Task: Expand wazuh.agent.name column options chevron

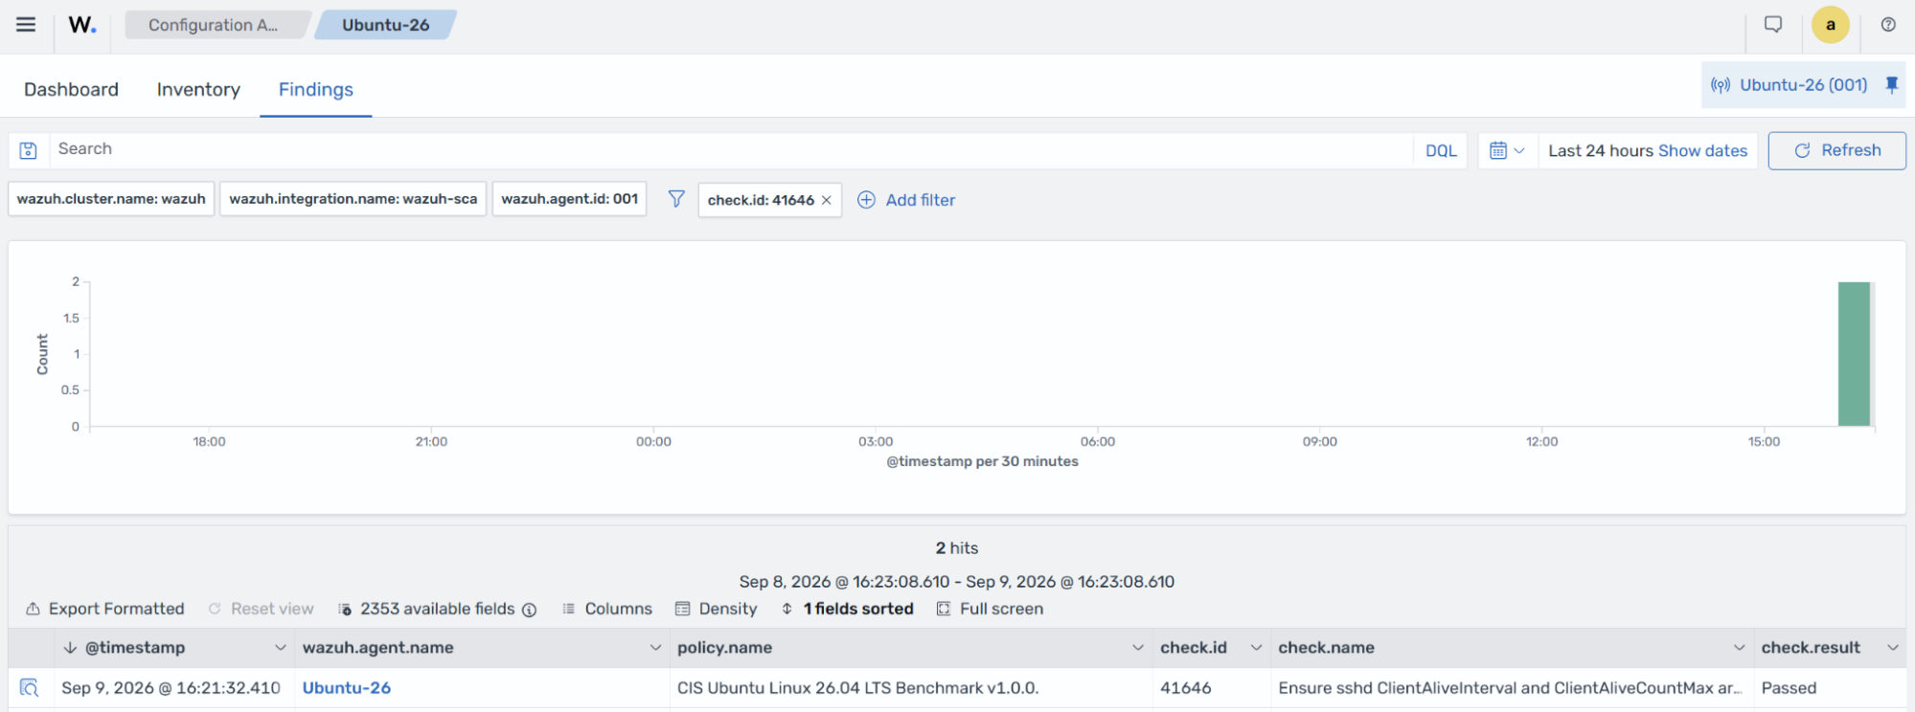Action: 656,648
